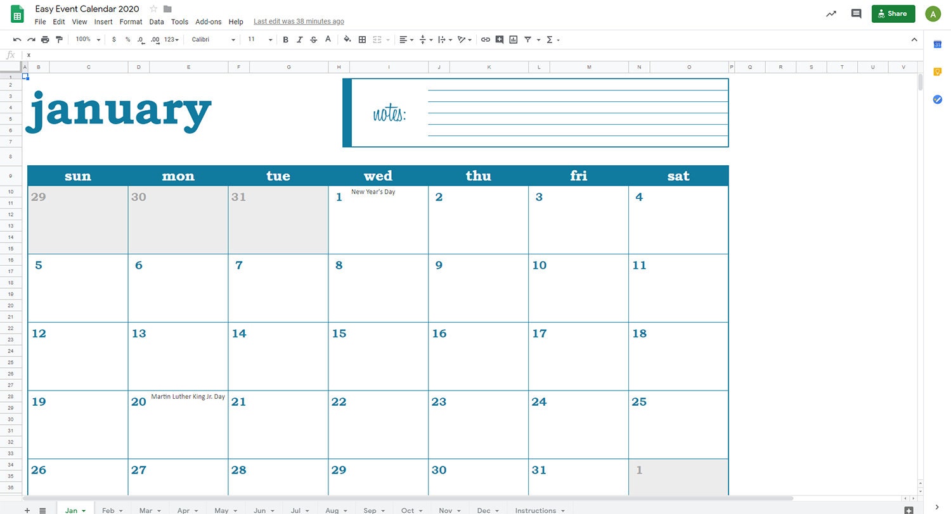The width and height of the screenshot is (951, 514).
Task: Toggle strikethrough formatting
Action: click(314, 39)
